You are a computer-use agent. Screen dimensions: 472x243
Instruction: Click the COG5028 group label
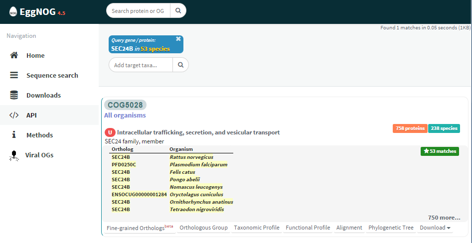click(125, 105)
